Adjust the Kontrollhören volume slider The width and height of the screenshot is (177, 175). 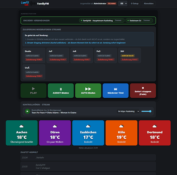click(146, 111)
